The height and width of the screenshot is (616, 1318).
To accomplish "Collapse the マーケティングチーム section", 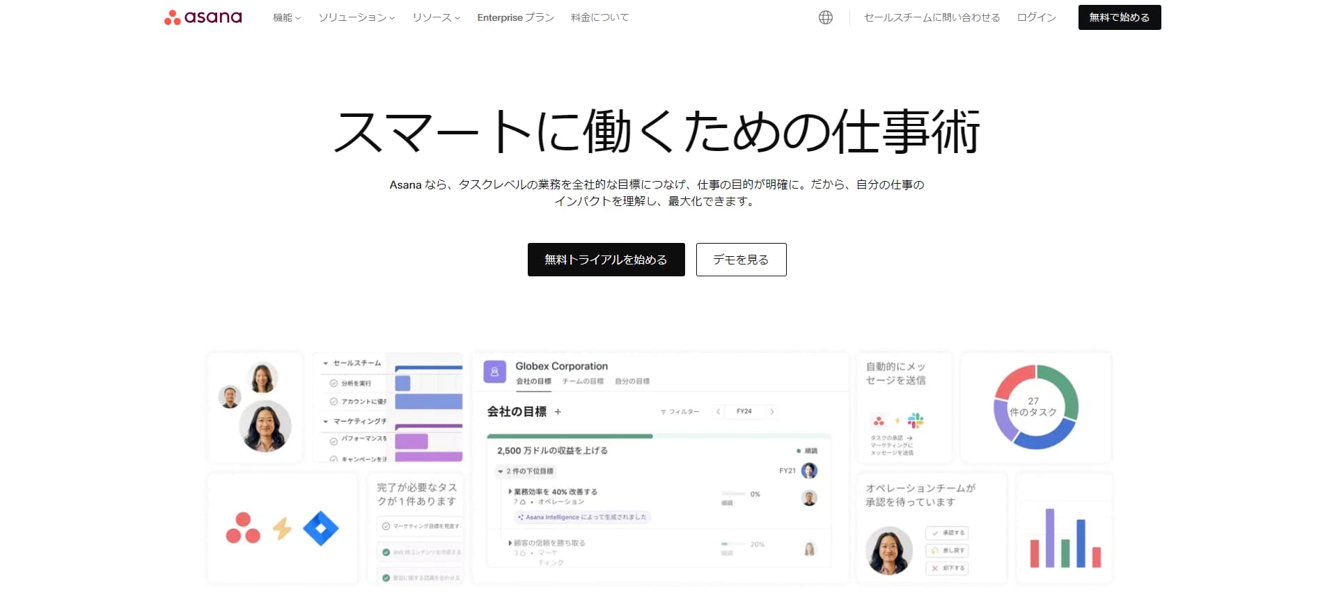I will click(x=325, y=422).
